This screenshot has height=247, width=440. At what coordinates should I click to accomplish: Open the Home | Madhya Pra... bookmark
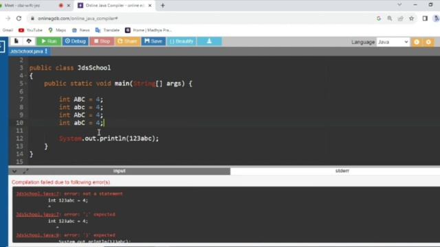tap(148, 30)
